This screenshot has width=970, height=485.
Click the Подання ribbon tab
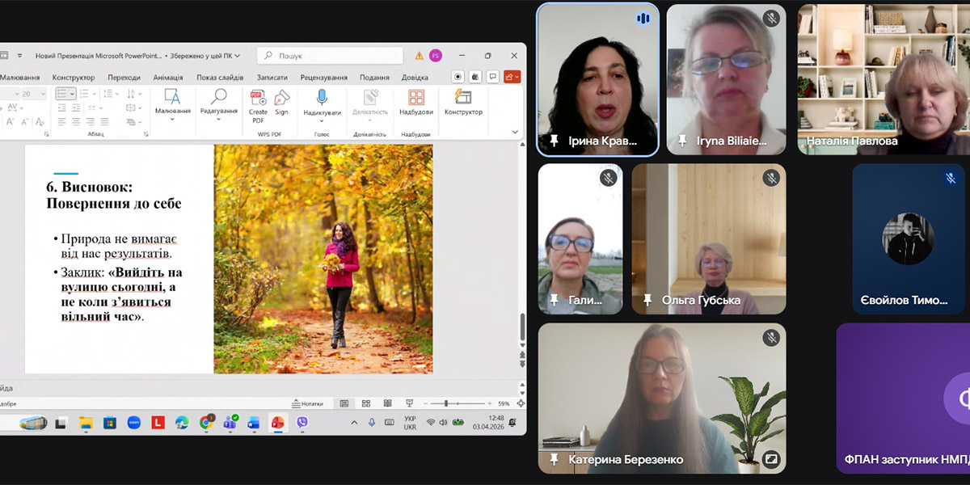[374, 78]
